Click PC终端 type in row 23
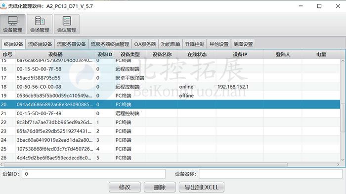Screen dimensions: 346x194 (123, 131)
